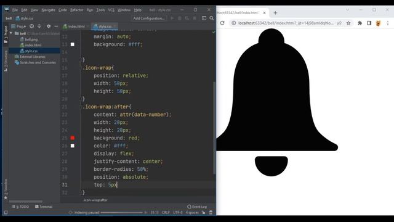Toggle the TODO tool window
Screen dimensions: 394x222
[x=20, y=207]
